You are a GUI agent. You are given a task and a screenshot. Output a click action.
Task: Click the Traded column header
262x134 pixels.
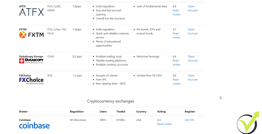pyautogui.click(x=121, y=111)
